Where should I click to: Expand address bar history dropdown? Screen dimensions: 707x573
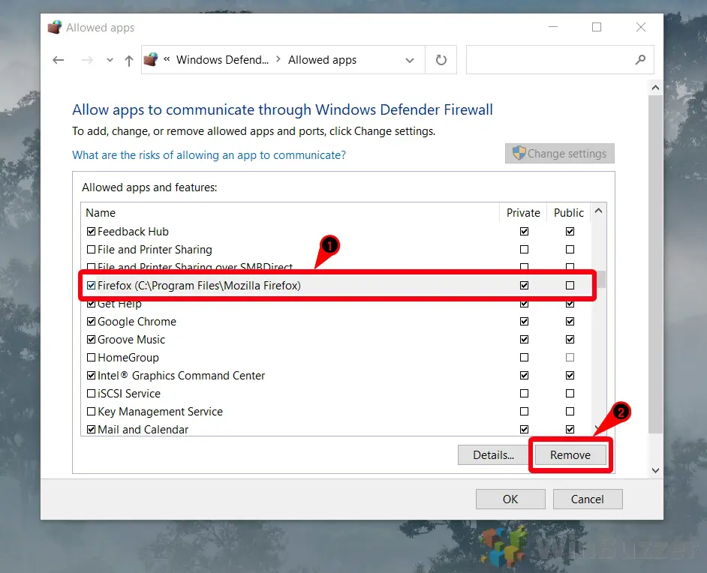click(x=409, y=60)
